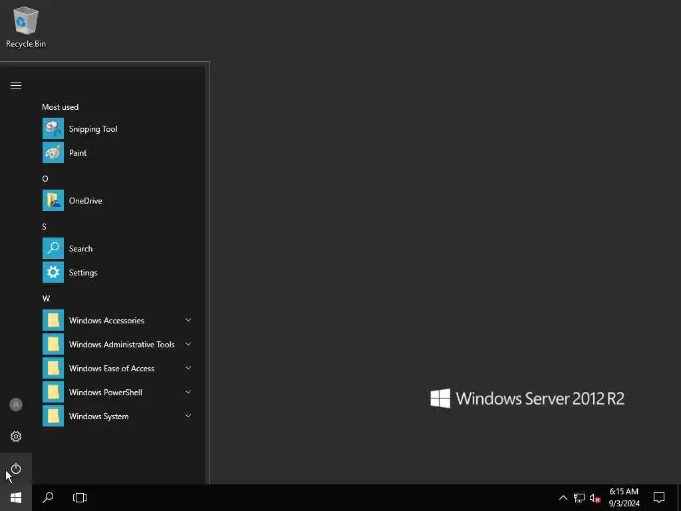Viewport: 681px width, 511px height.
Task: Click the "Most used" section header
Action: point(61,107)
